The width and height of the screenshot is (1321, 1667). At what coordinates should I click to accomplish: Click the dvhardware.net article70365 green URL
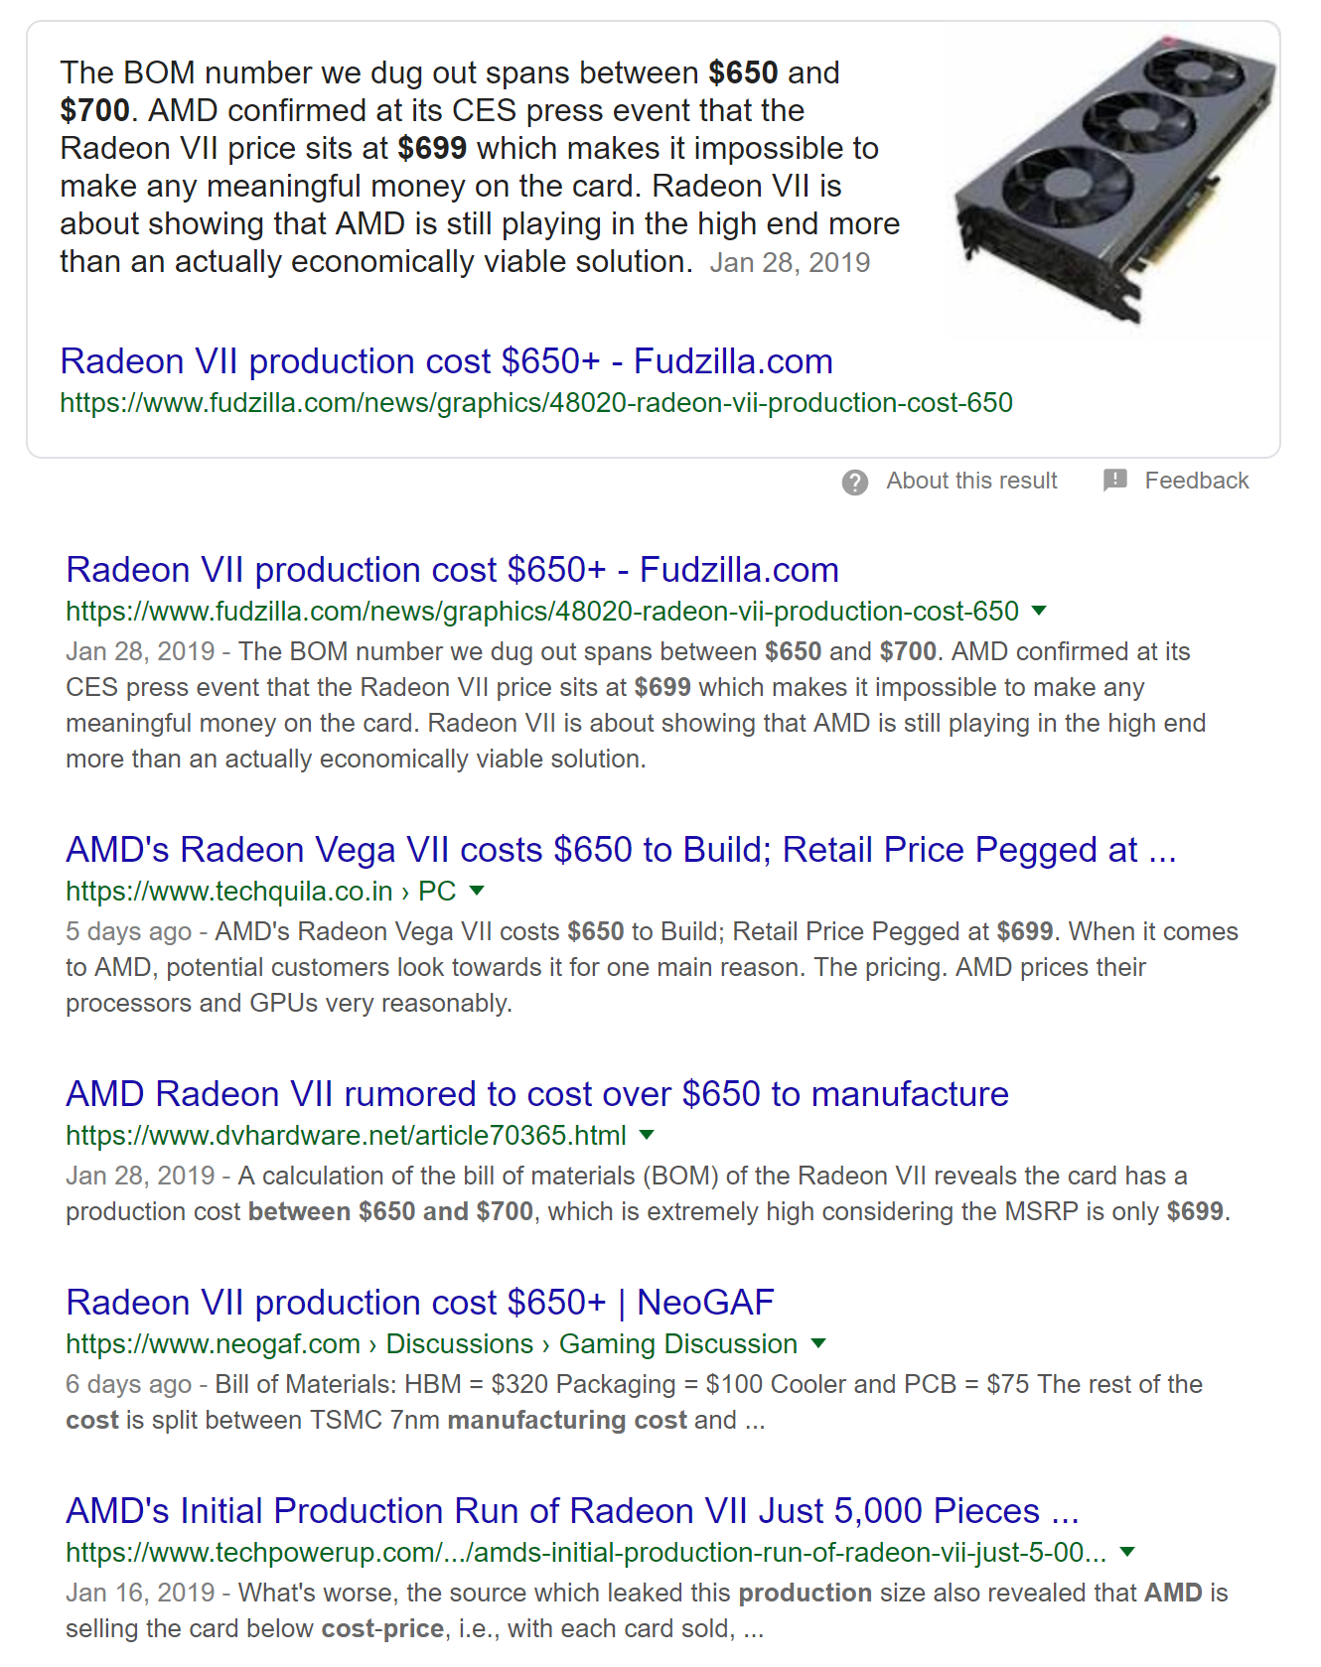click(347, 1136)
